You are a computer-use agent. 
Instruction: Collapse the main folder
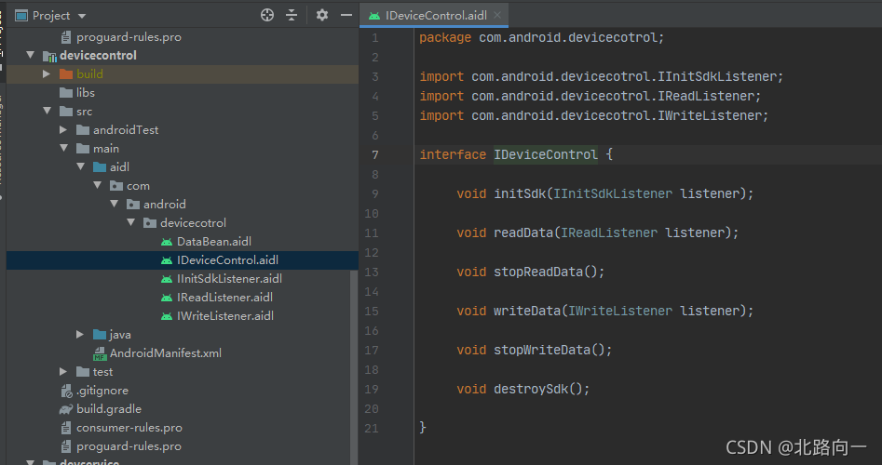pos(64,148)
